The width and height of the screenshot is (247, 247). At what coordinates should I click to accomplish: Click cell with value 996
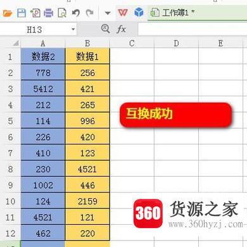(87, 121)
